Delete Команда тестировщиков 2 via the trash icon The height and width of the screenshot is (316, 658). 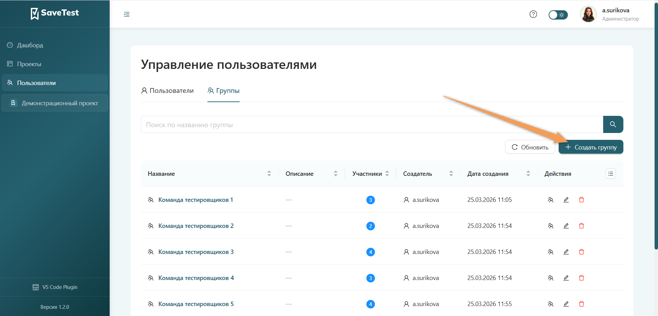(x=582, y=226)
